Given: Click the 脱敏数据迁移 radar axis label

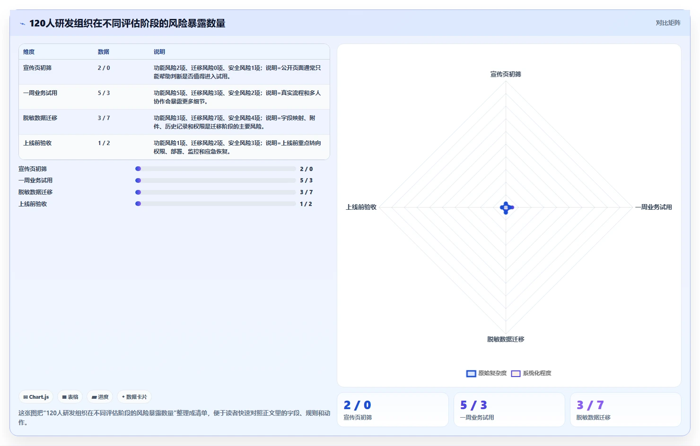Looking at the screenshot, I should point(506,339).
